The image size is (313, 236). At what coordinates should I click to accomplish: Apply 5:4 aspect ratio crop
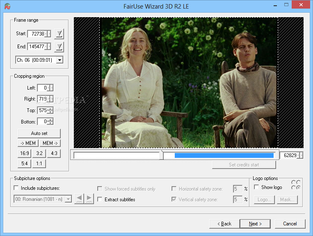[x=24, y=164]
